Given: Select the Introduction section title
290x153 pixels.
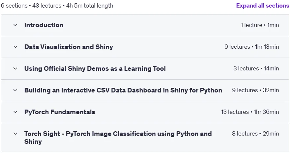Looking at the screenshot, I should coord(44,25).
